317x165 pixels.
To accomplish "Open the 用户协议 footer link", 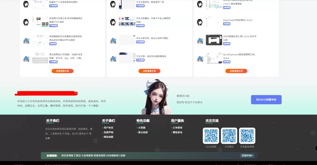I will click(109, 128).
